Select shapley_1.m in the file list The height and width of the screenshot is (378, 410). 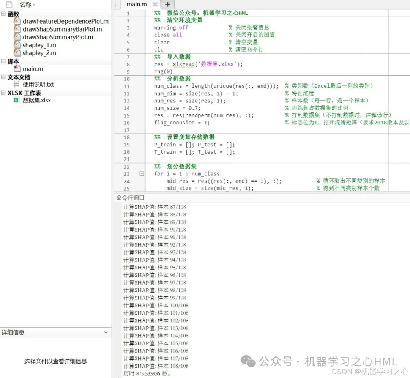[39, 45]
